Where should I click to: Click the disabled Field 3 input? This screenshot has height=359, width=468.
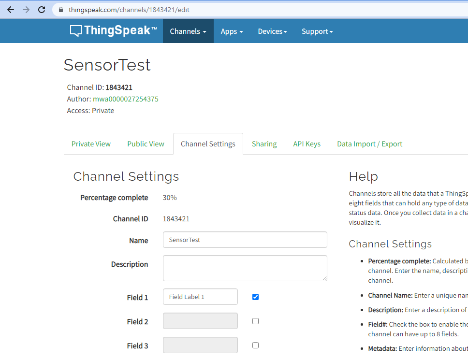[x=200, y=345]
